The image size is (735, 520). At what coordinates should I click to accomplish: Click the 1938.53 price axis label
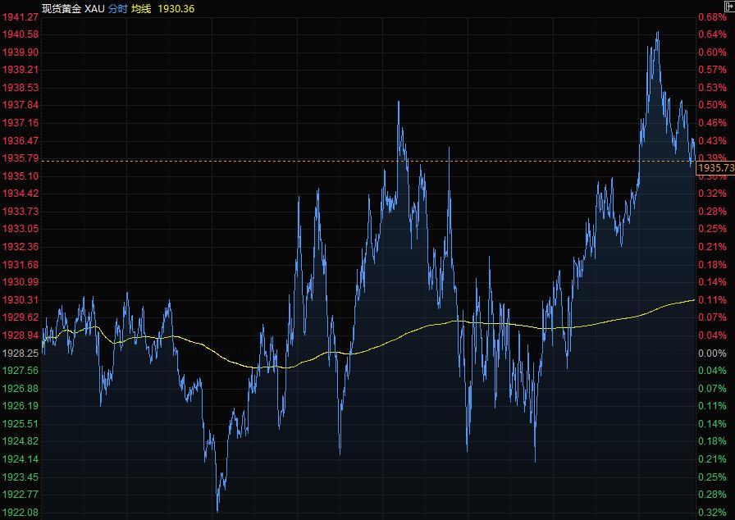[21, 88]
